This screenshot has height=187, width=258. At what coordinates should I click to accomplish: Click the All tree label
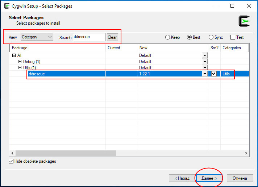click(19, 55)
